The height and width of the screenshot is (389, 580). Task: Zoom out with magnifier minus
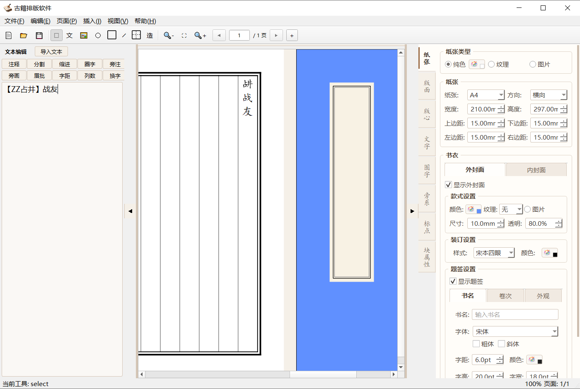[168, 36]
